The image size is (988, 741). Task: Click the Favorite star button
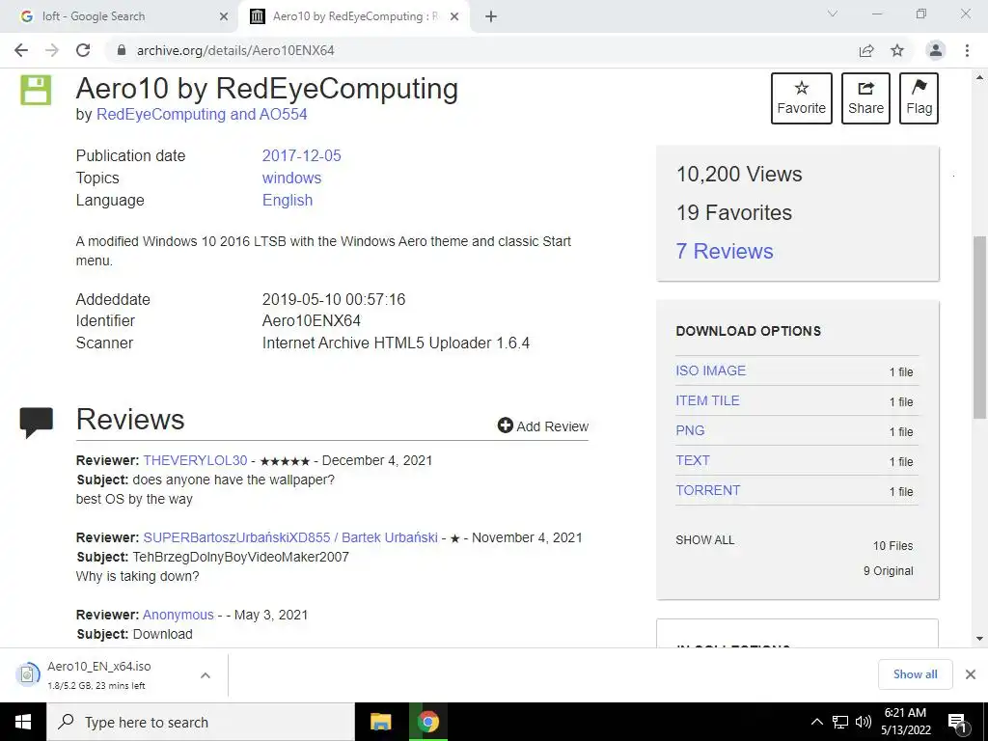(x=802, y=98)
